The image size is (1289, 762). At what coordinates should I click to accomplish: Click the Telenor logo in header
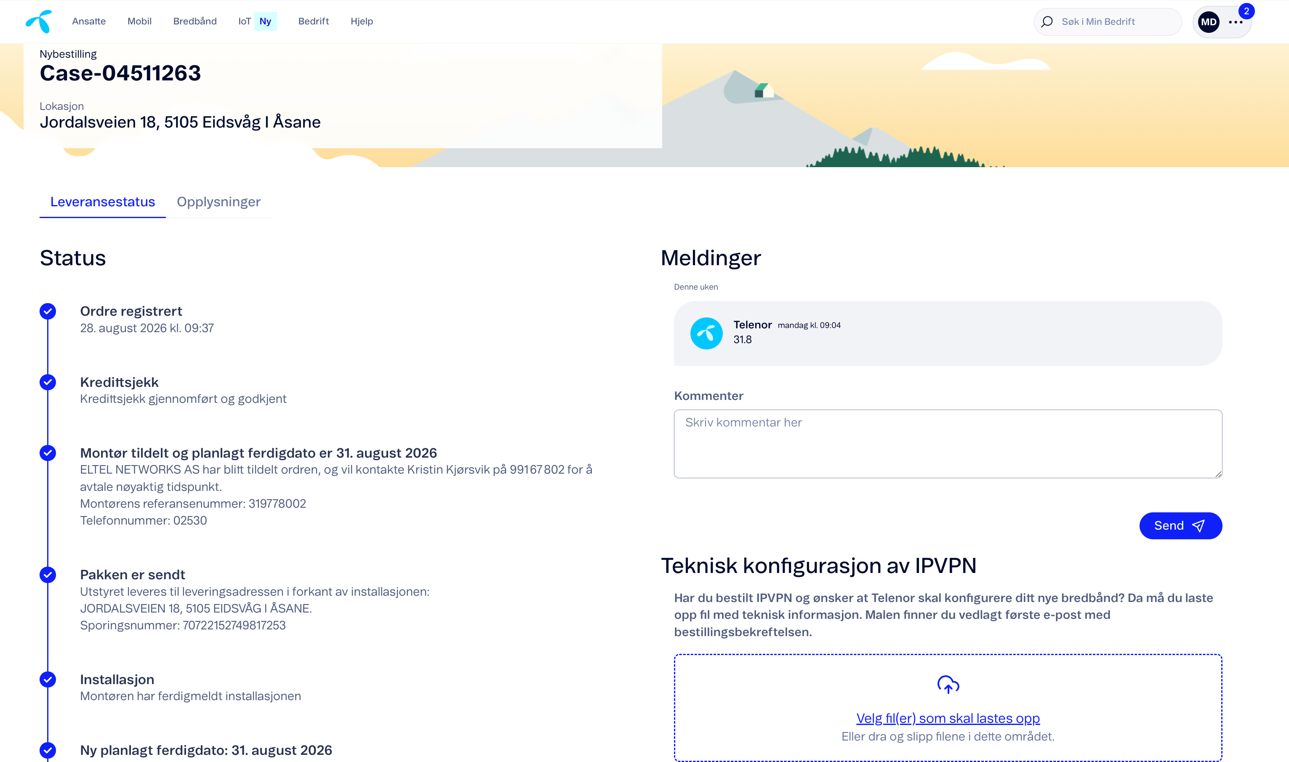click(39, 21)
